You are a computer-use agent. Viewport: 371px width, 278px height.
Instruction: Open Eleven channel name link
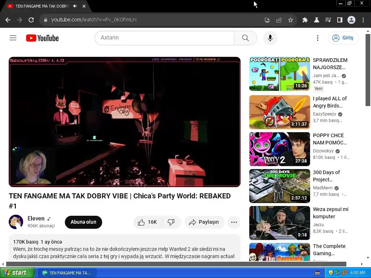pos(36,218)
